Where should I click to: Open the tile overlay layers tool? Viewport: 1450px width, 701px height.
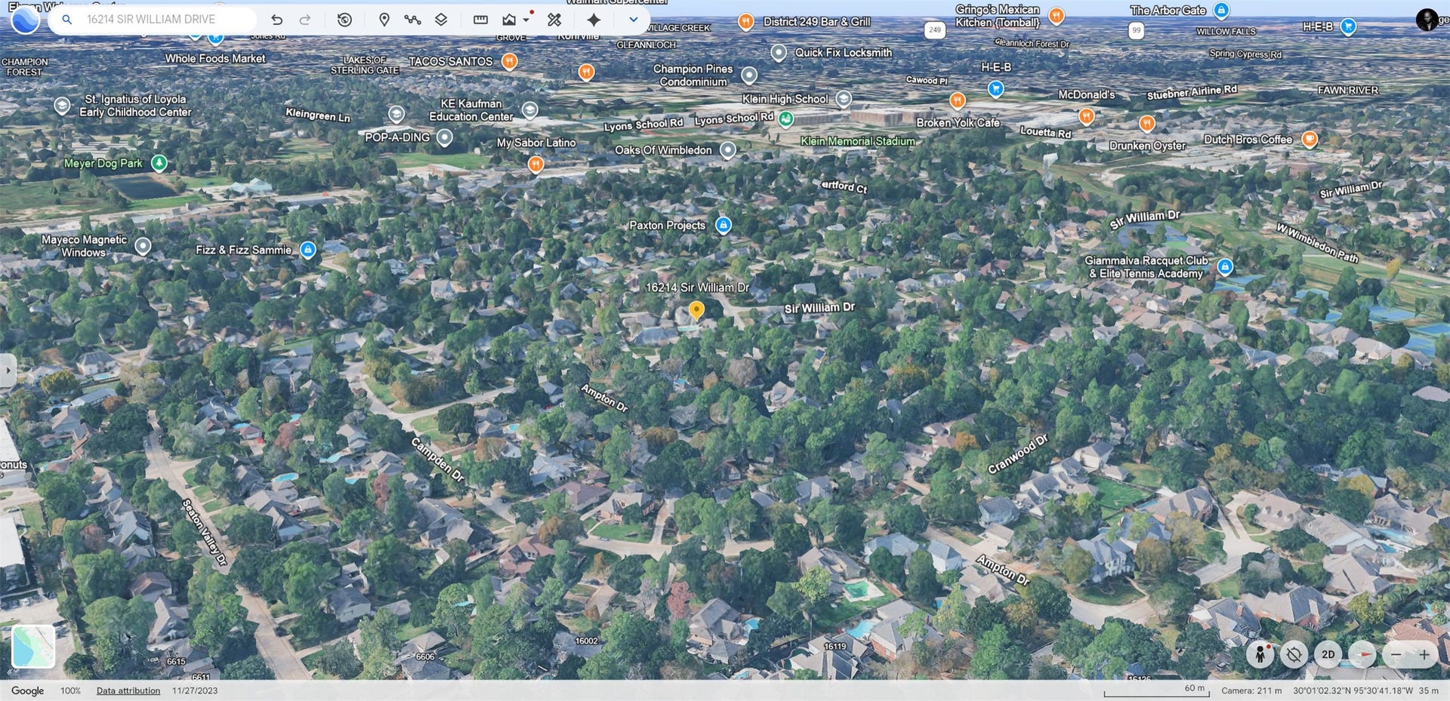click(x=442, y=20)
